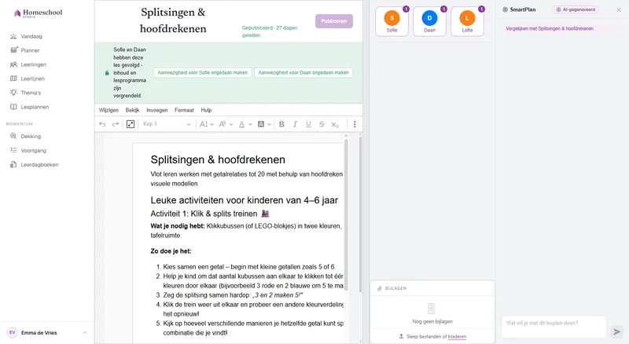
Task: Open the font family dropdown arrow
Action: 231,125
